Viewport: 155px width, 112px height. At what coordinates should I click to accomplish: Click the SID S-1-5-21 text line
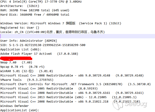point(43,45)
